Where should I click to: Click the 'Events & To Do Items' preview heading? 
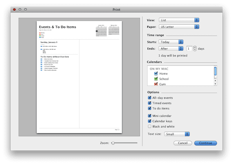point(58,27)
